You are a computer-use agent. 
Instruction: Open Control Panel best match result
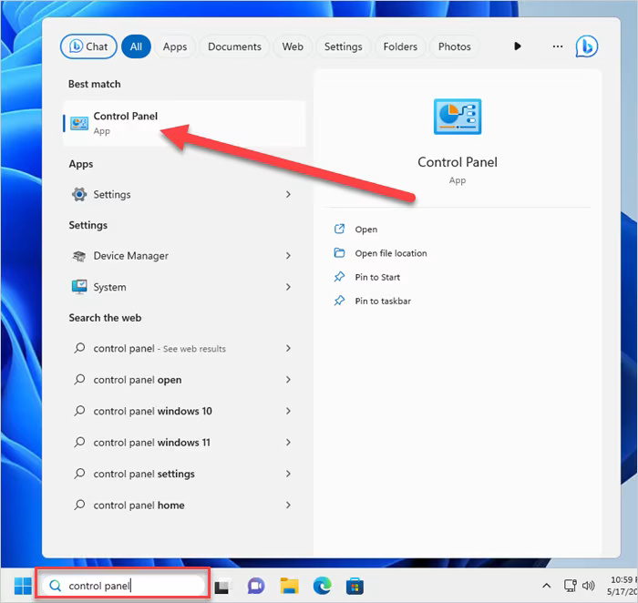pos(184,123)
